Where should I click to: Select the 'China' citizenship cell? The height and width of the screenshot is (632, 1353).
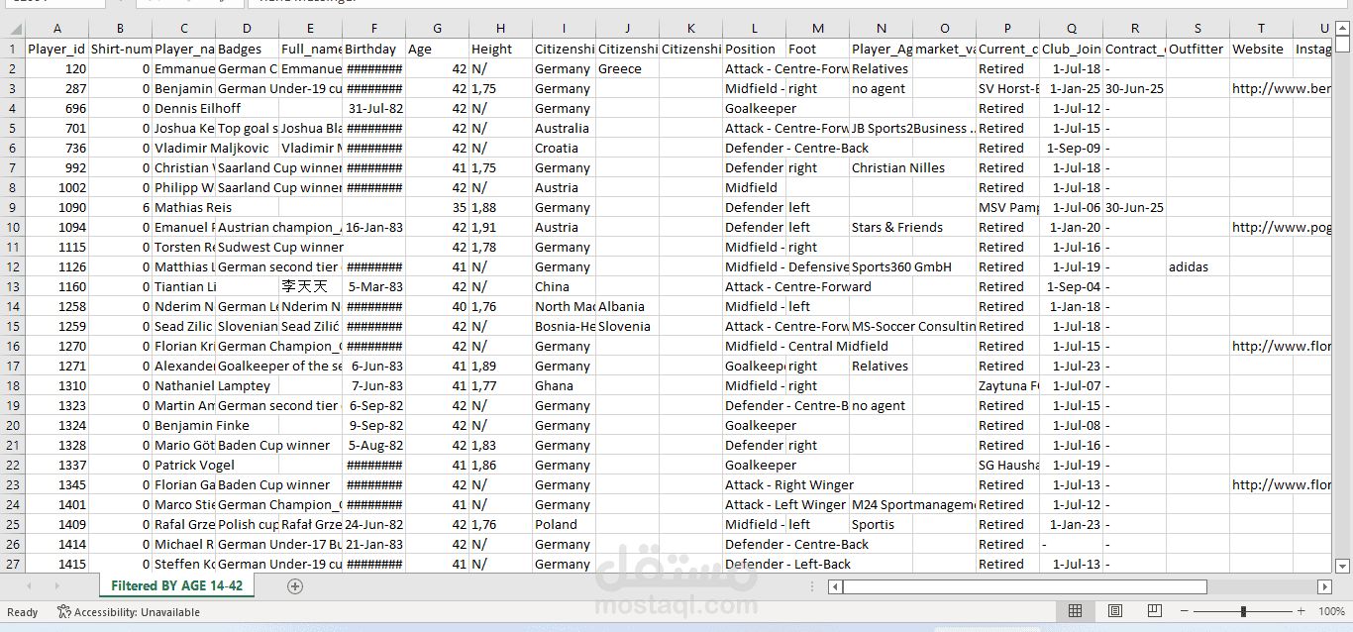(x=565, y=286)
